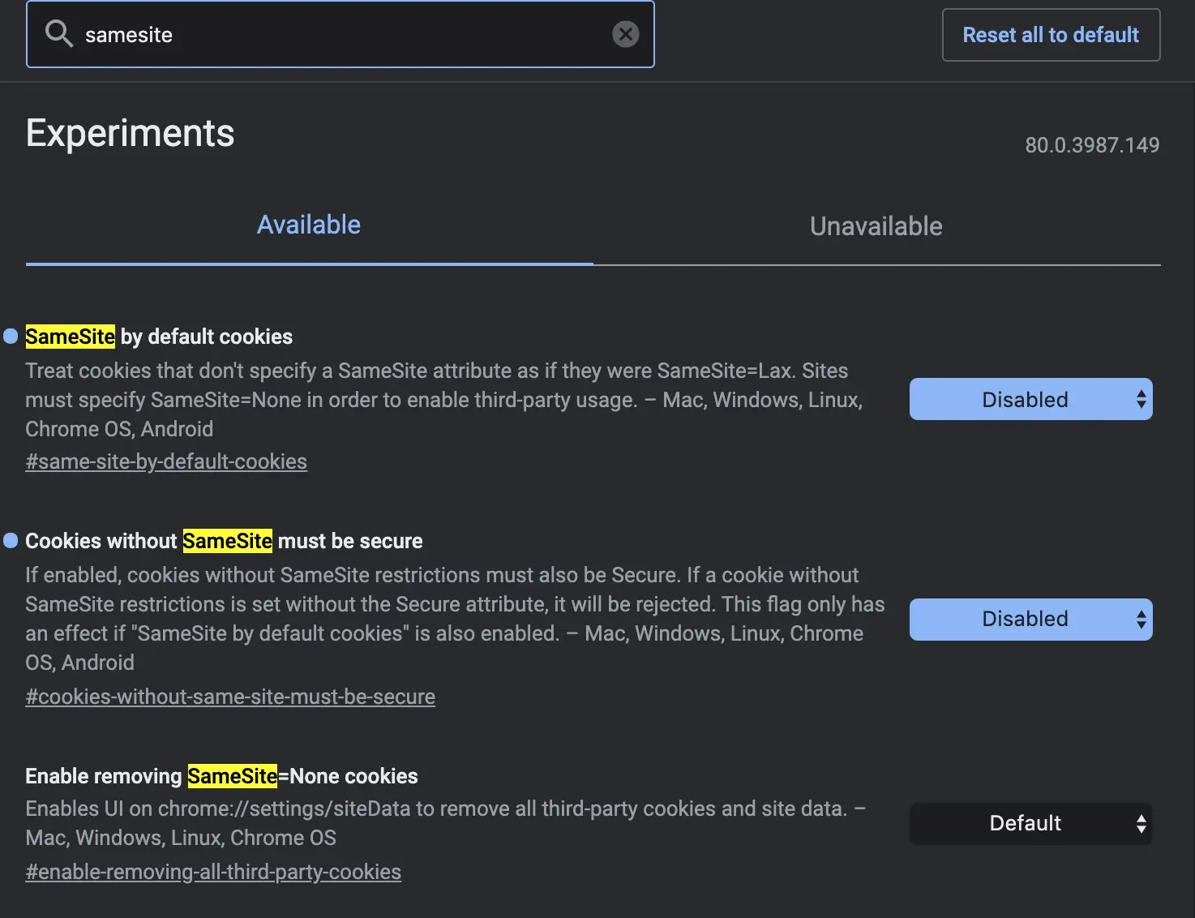Click the version number 80.0.3987.149

coord(1091,145)
